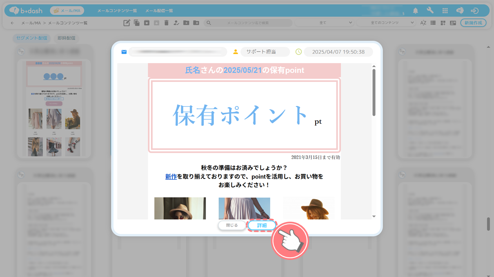
Task: Open the pink mail thumbnail in background list
Action: tap(53, 109)
